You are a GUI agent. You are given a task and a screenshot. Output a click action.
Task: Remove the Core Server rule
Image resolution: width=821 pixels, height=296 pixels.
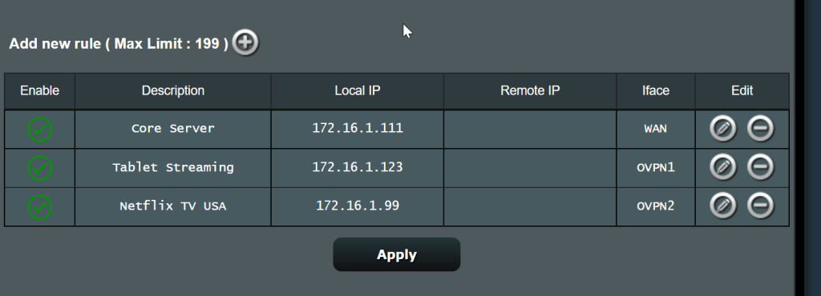(x=760, y=129)
